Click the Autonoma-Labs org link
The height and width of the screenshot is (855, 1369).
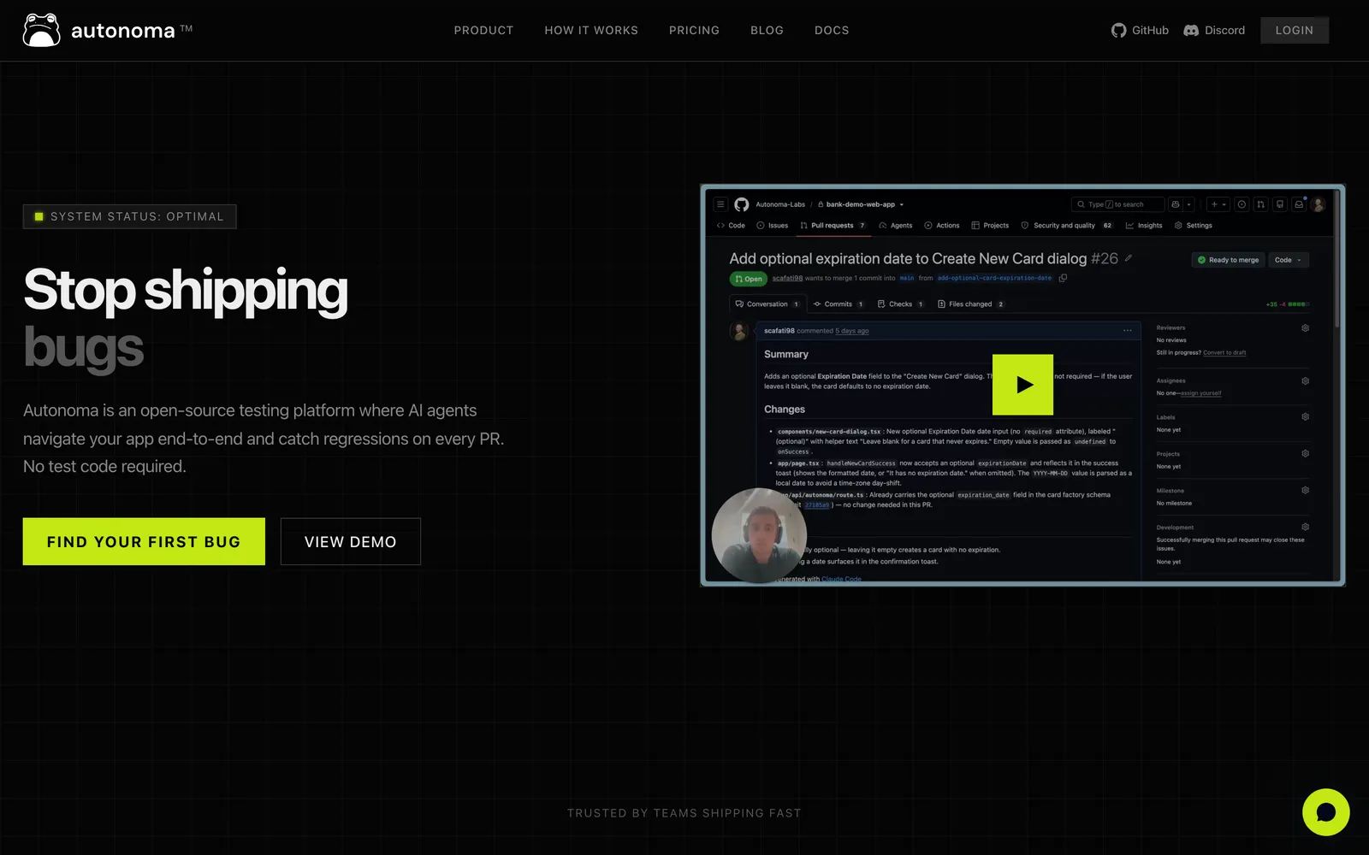[x=780, y=204]
